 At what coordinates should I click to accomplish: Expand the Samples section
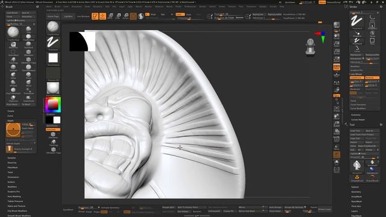[11, 158]
